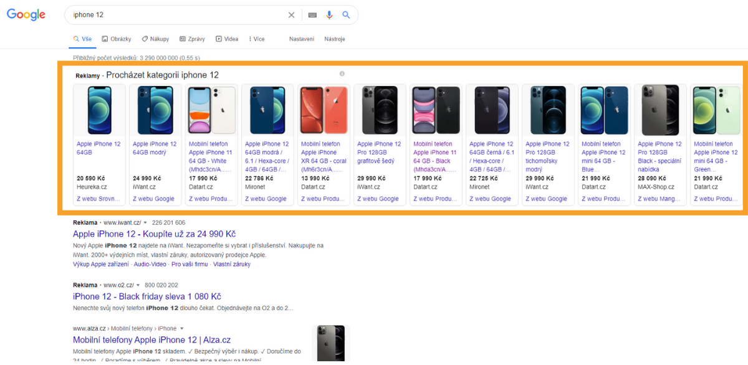The image size is (748, 365).
Task: Click the result count text
Action: 137,57
